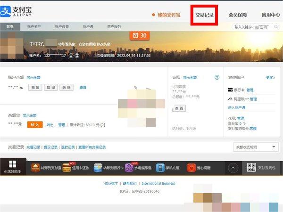283x212 pixels.
Task: Click the 支付宝钱包 QR code icon
Action: click(251, 168)
